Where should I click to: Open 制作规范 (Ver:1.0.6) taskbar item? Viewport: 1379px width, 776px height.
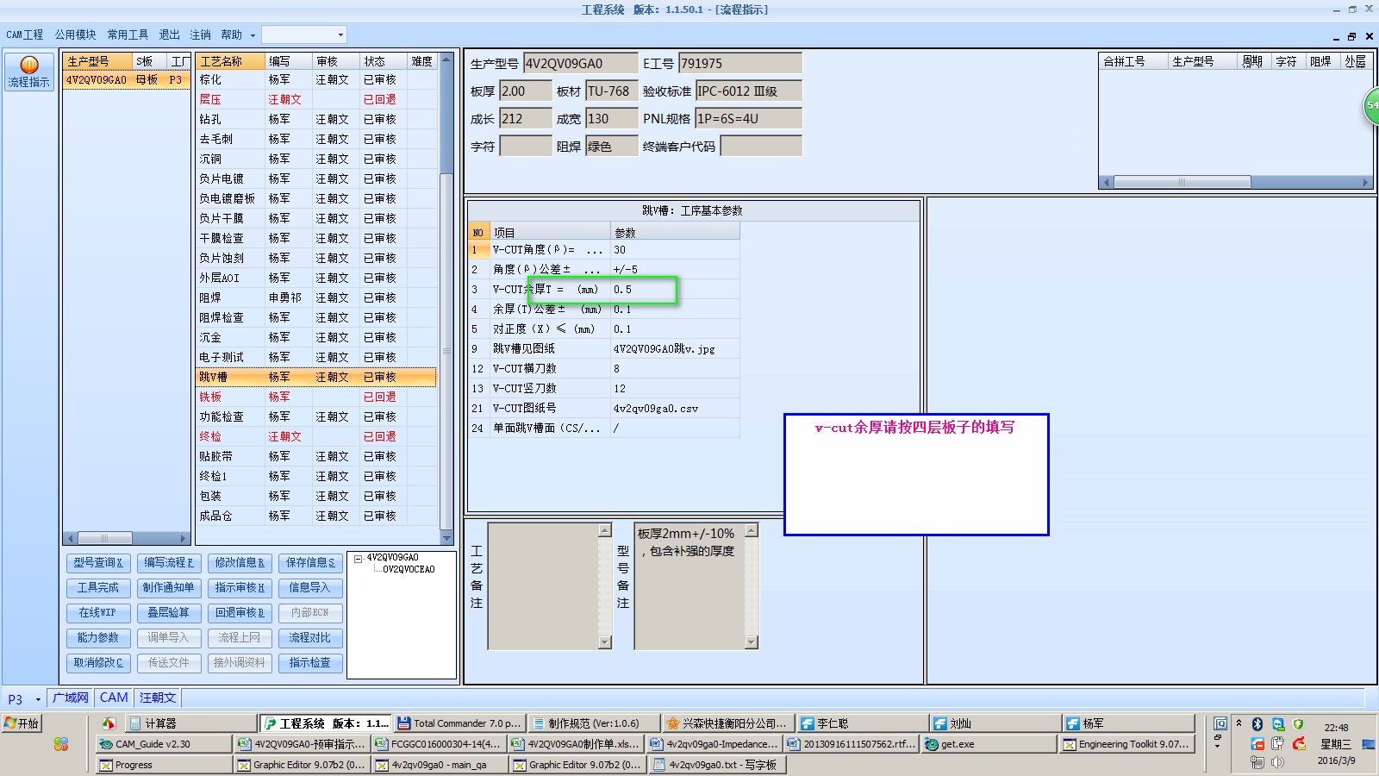pyautogui.click(x=593, y=723)
